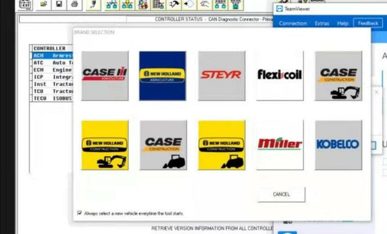The height and width of the screenshot is (234, 387).
Task: Select the Case IH Agriculture brand tile
Action: tap(105, 76)
